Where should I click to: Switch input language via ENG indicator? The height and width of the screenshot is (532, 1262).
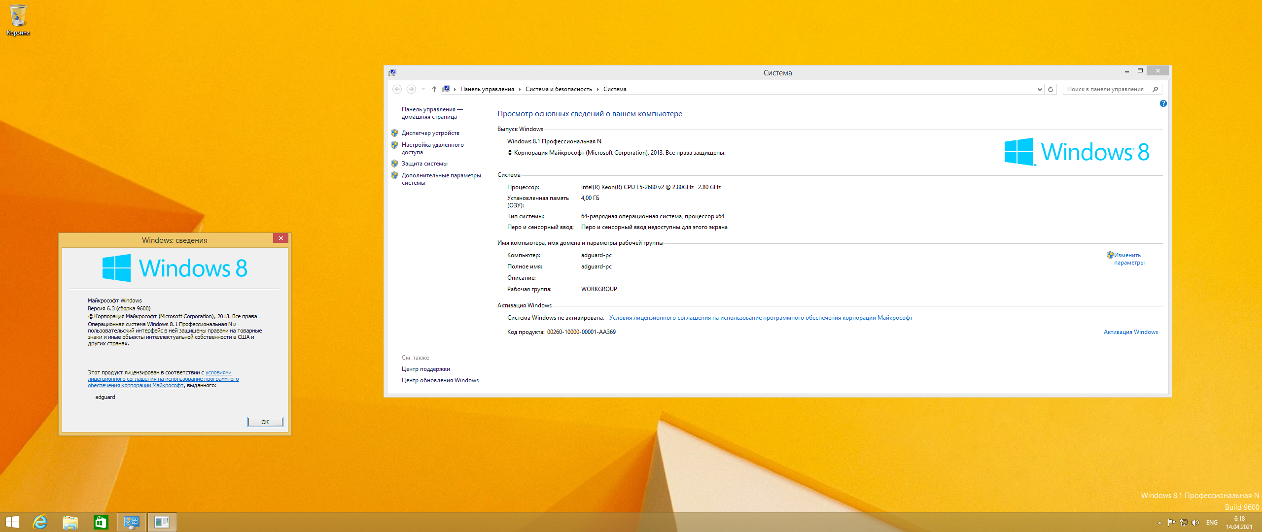(x=1212, y=523)
